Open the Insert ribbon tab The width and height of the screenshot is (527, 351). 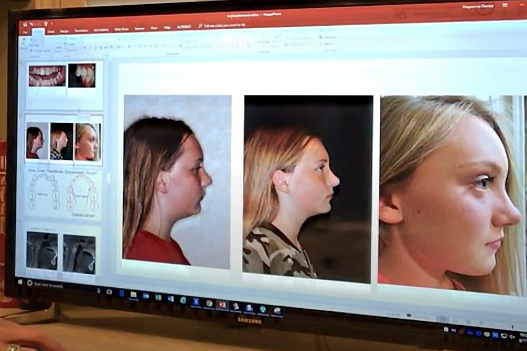pos(51,32)
